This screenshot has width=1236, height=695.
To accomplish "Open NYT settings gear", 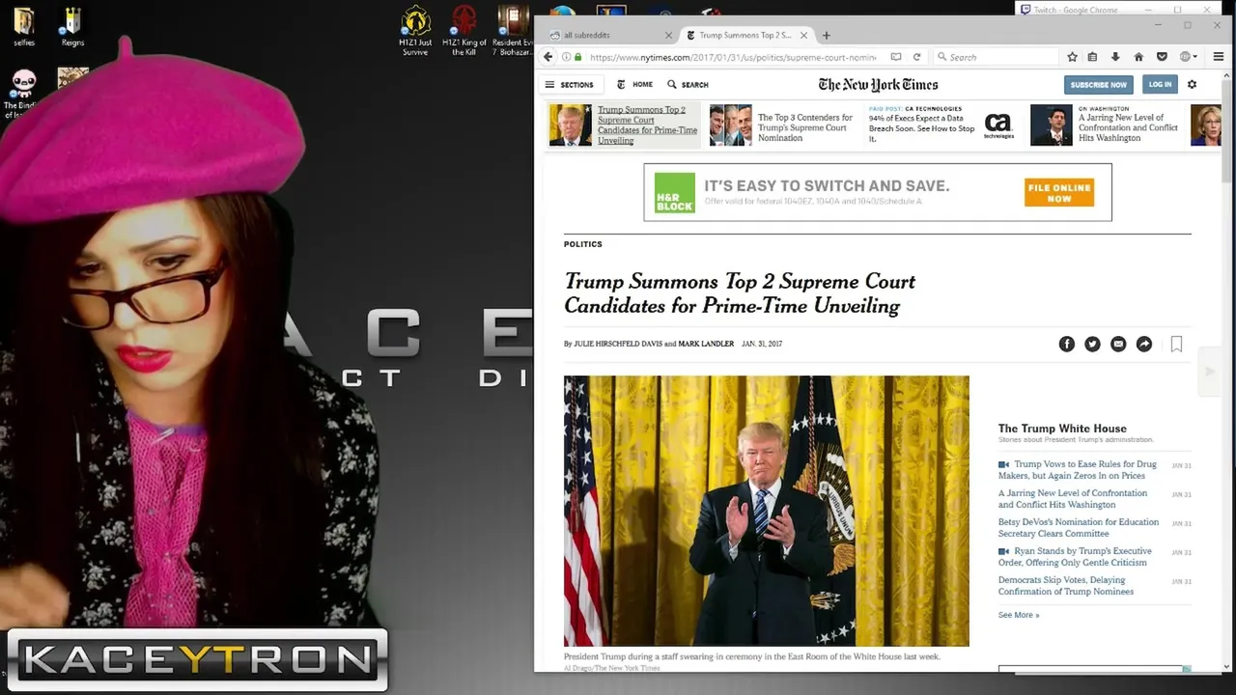I will pyautogui.click(x=1192, y=84).
